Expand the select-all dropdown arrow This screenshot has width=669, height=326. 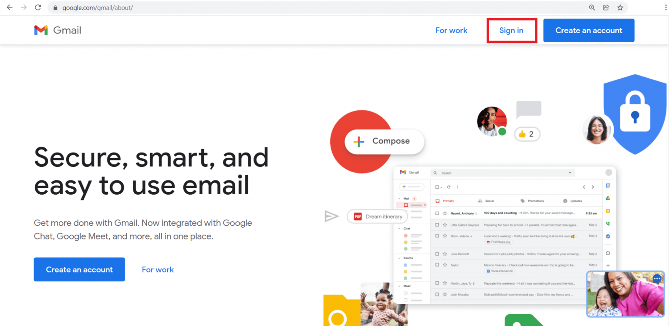(x=441, y=187)
